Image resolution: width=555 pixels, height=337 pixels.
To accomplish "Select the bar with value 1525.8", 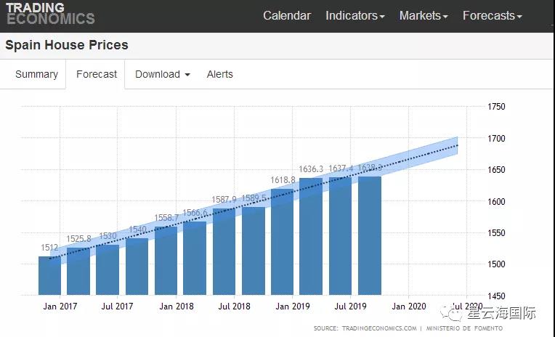I will pos(78,271).
